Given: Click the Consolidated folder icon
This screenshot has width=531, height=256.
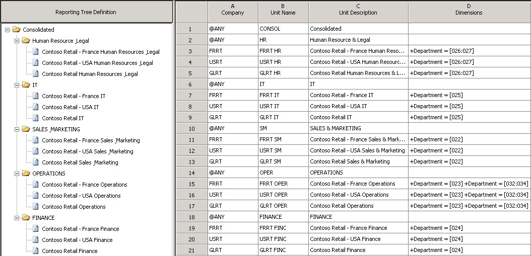Looking at the screenshot, I should pos(17,29).
